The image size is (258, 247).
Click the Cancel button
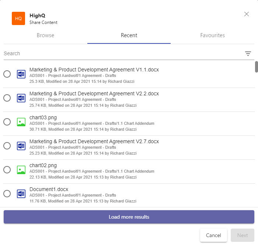213,235
